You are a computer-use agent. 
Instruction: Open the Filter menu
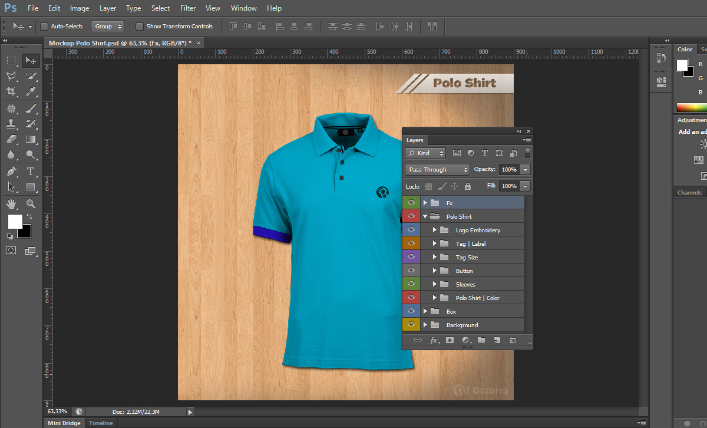point(188,8)
